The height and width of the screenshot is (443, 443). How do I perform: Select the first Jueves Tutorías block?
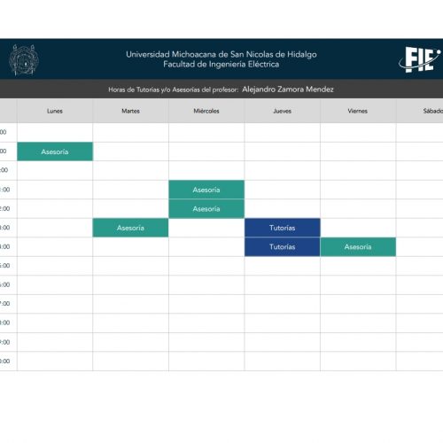(283, 228)
